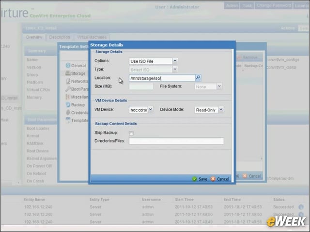Click the Directories/Files input field
This screenshot has height=232, width=310.
[x=176, y=141]
